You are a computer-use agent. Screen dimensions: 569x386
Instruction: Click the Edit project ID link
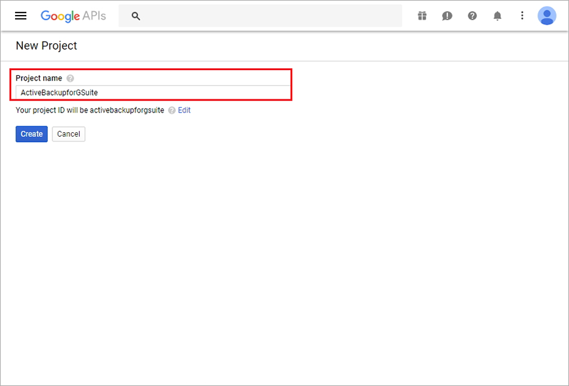pyautogui.click(x=184, y=110)
